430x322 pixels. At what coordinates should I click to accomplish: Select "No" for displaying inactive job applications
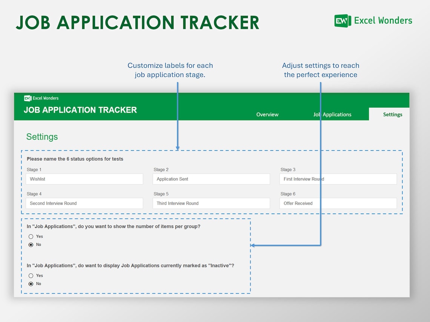coord(31,284)
